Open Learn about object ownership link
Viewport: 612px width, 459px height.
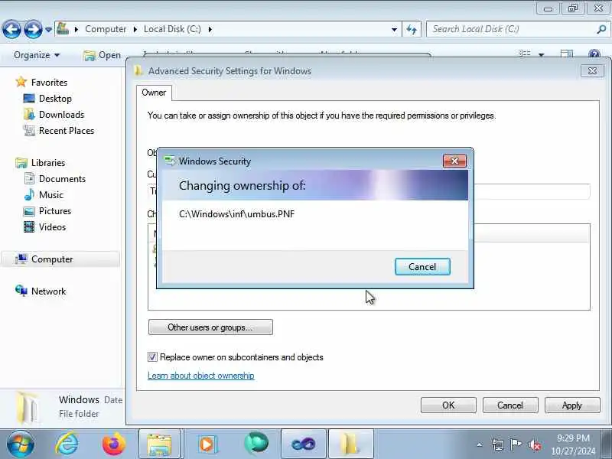click(x=201, y=376)
